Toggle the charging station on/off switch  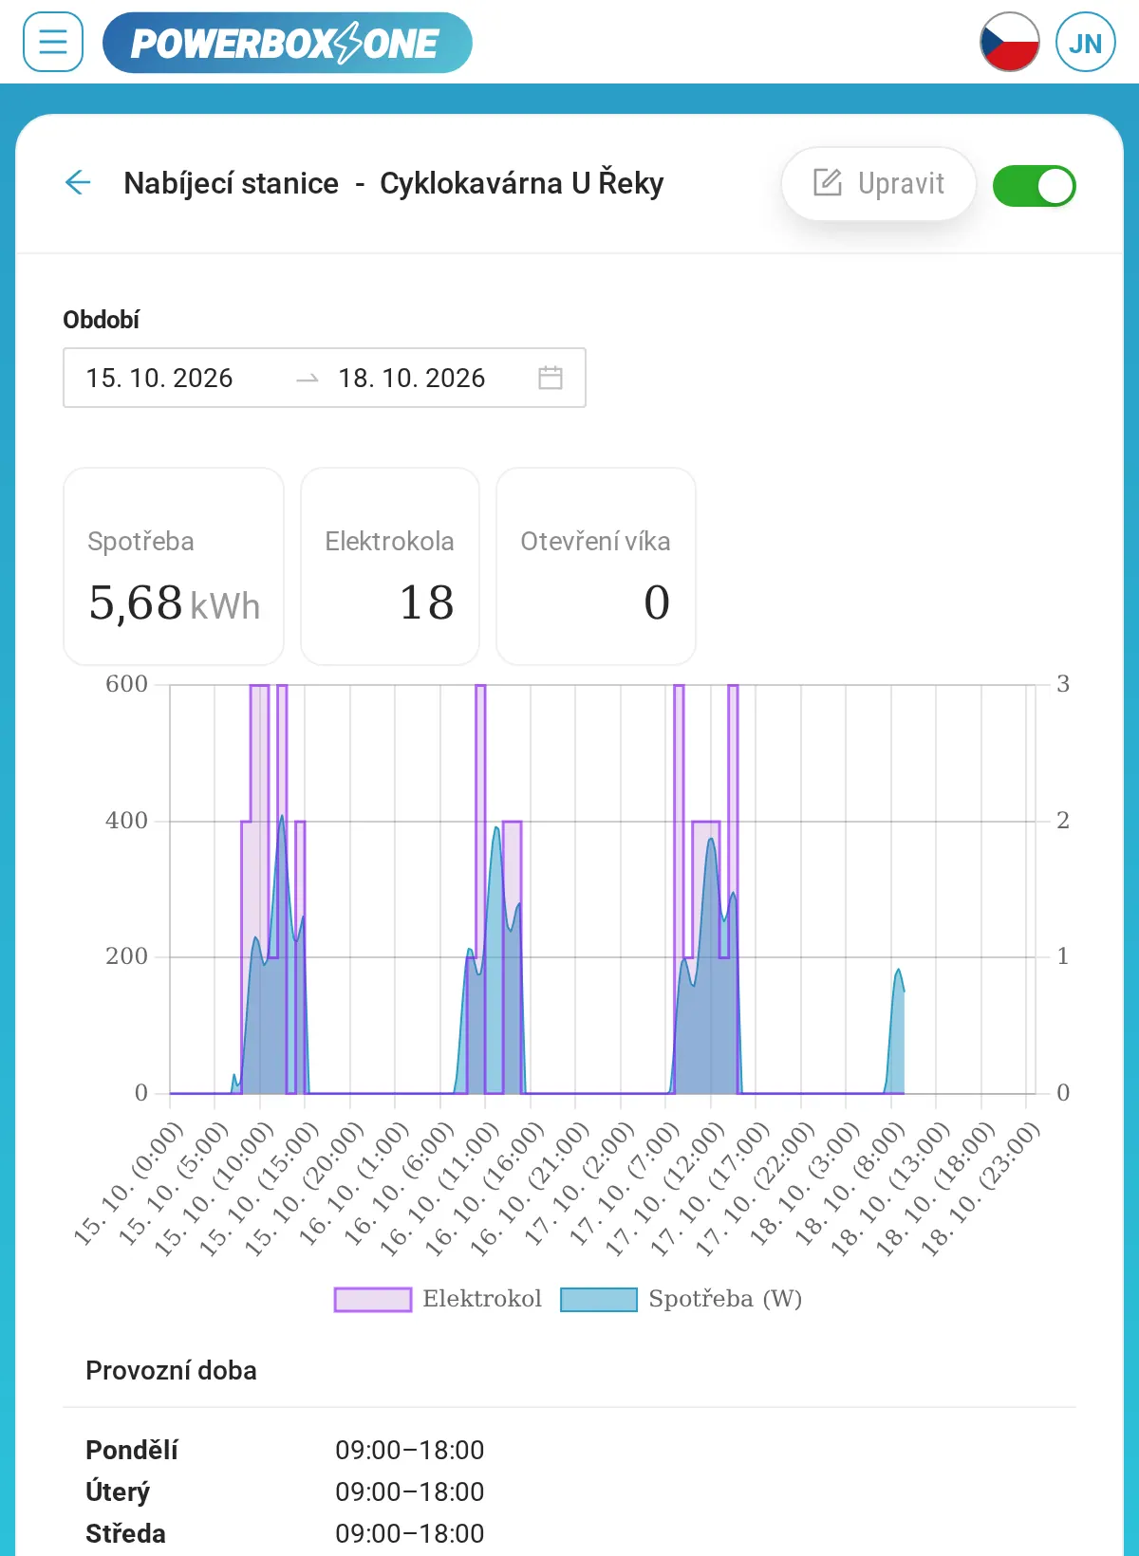click(1034, 186)
